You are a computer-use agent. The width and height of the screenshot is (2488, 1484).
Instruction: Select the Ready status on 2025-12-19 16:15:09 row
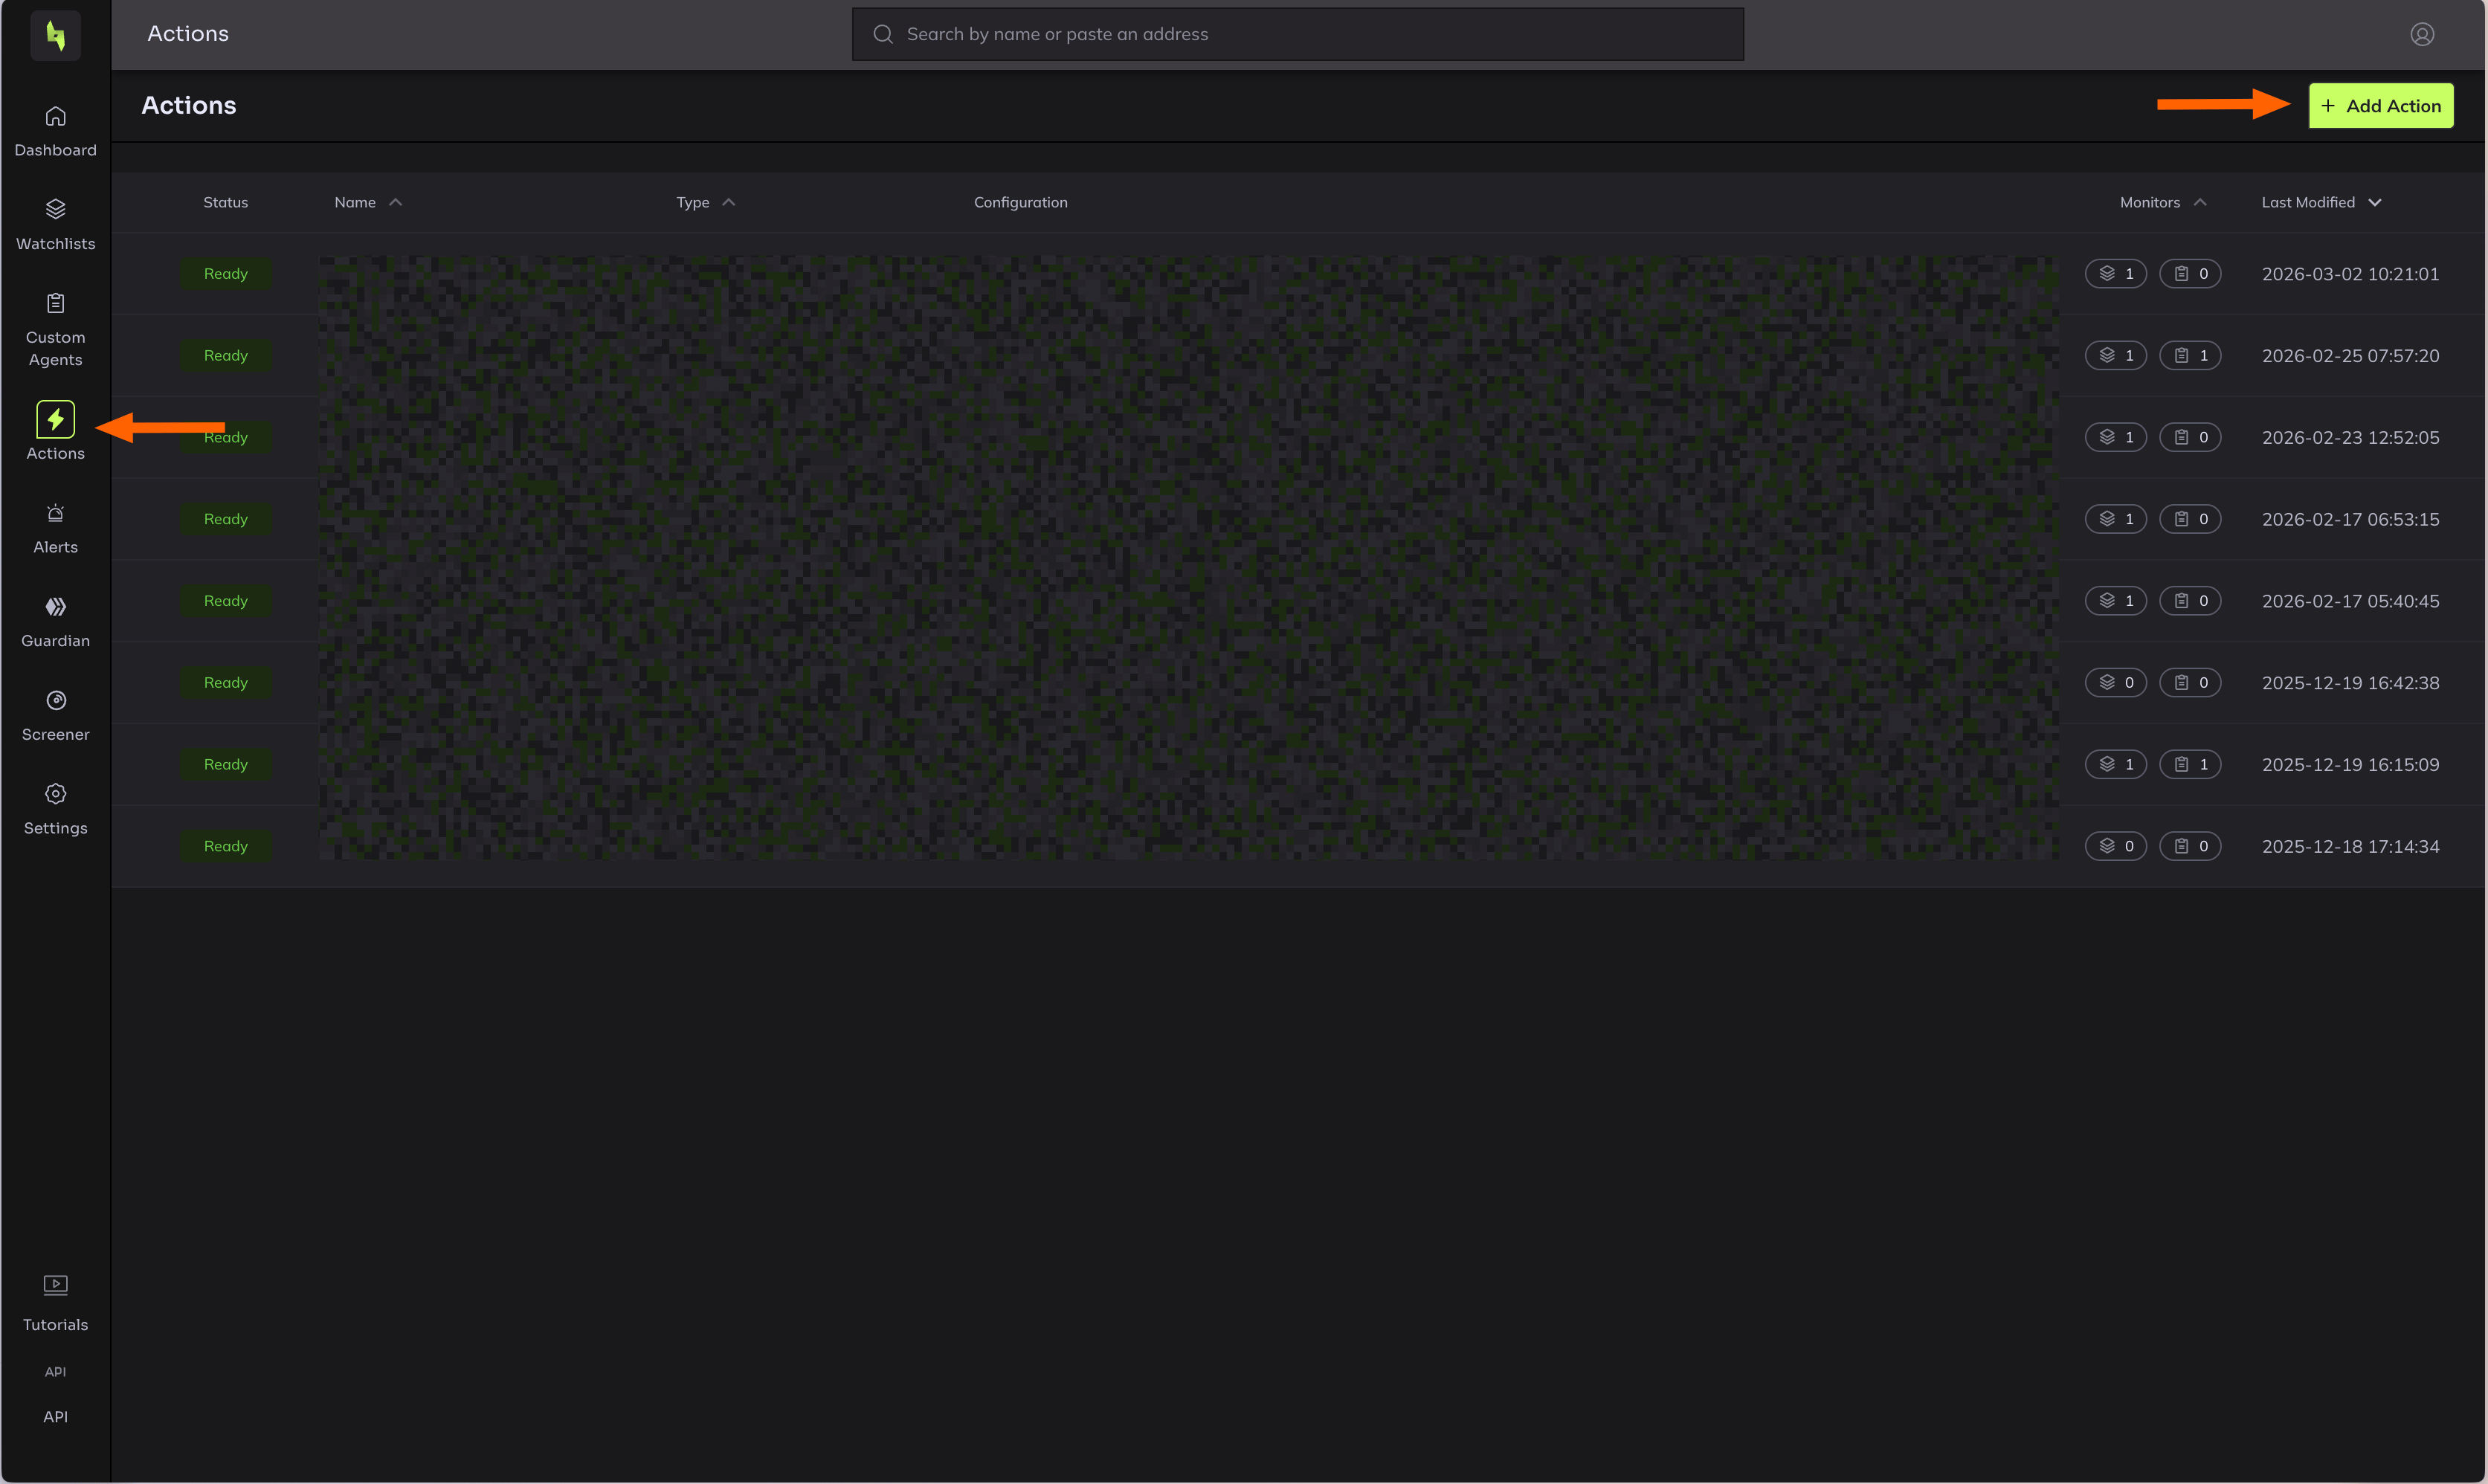point(225,764)
